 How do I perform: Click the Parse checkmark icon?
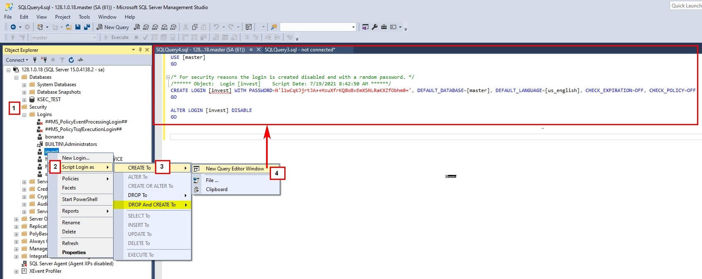(145, 37)
